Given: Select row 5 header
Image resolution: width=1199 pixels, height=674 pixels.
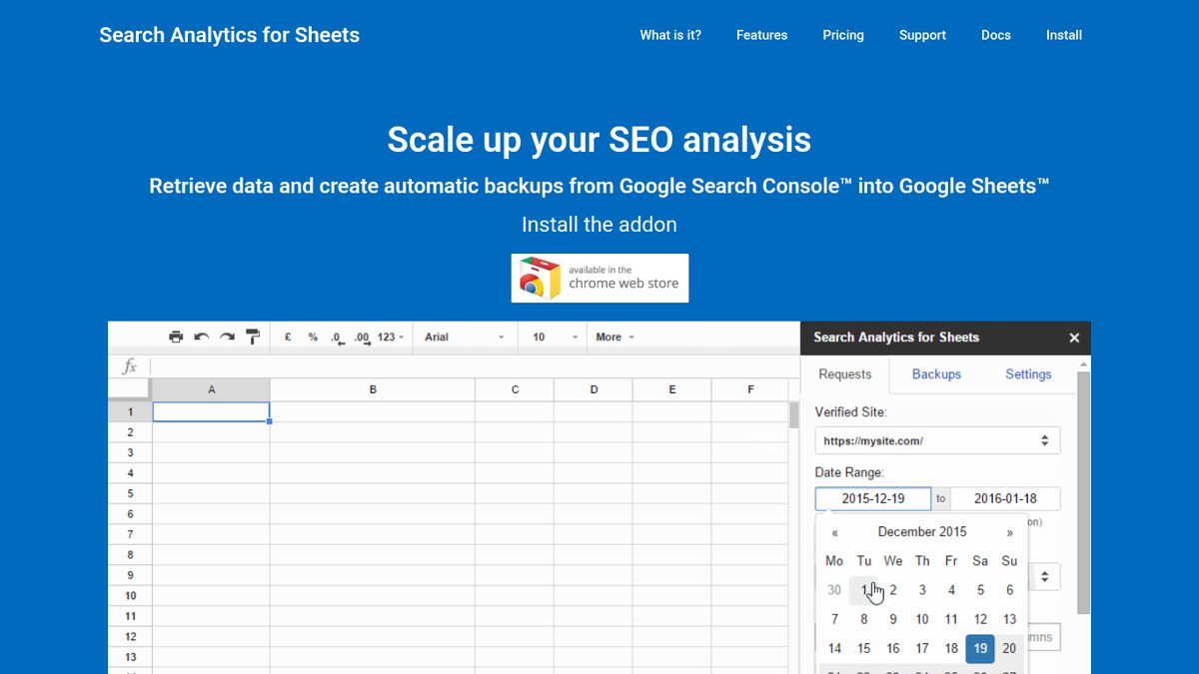Looking at the screenshot, I should (130, 493).
